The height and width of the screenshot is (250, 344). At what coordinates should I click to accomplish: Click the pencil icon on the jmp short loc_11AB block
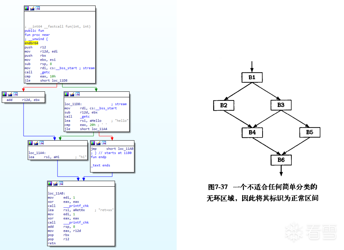click(98, 143)
